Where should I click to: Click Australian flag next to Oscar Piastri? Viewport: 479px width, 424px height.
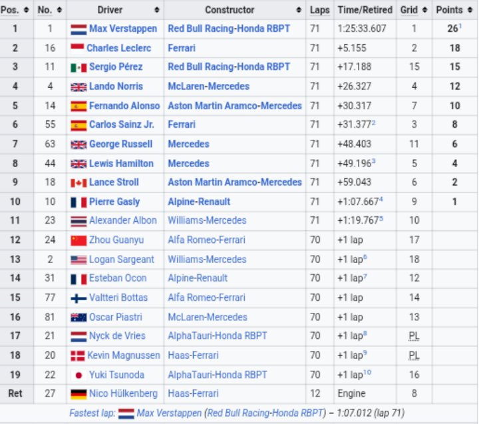[79, 318]
